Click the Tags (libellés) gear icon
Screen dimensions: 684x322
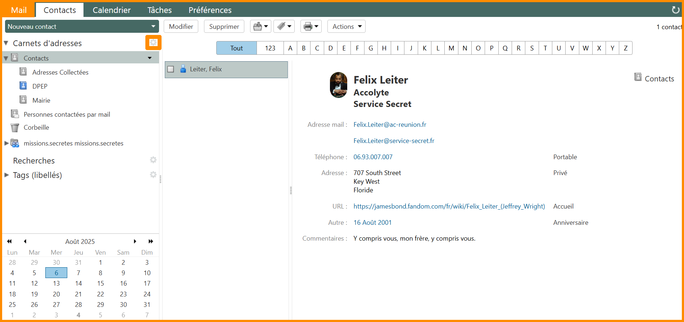153,175
